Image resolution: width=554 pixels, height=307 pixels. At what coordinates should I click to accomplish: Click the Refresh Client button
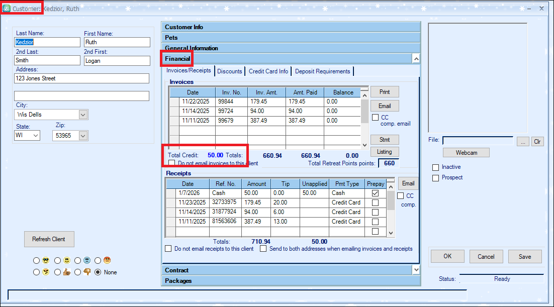pyautogui.click(x=49, y=239)
